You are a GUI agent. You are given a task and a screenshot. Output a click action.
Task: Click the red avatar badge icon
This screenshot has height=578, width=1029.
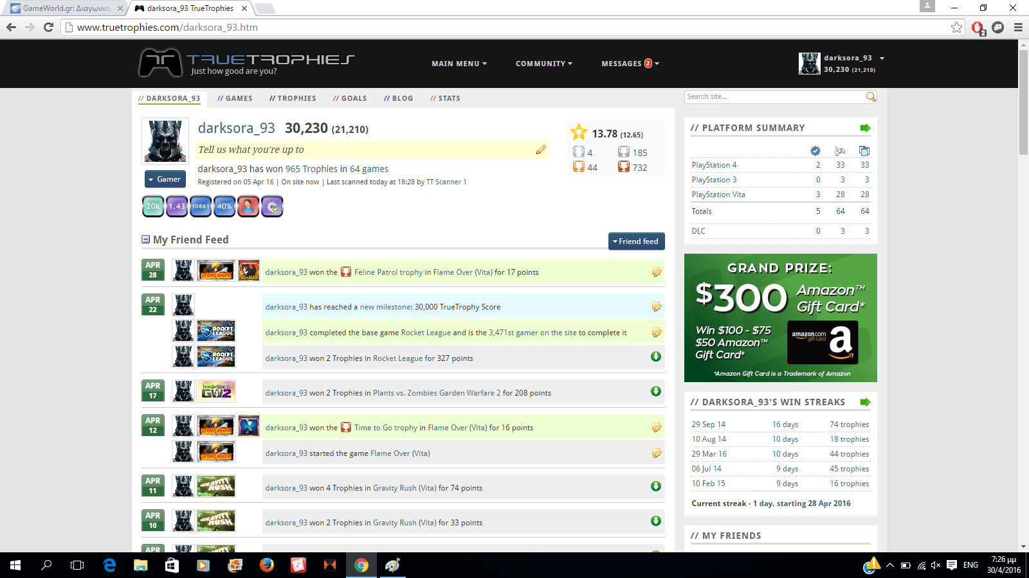pos(248,206)
